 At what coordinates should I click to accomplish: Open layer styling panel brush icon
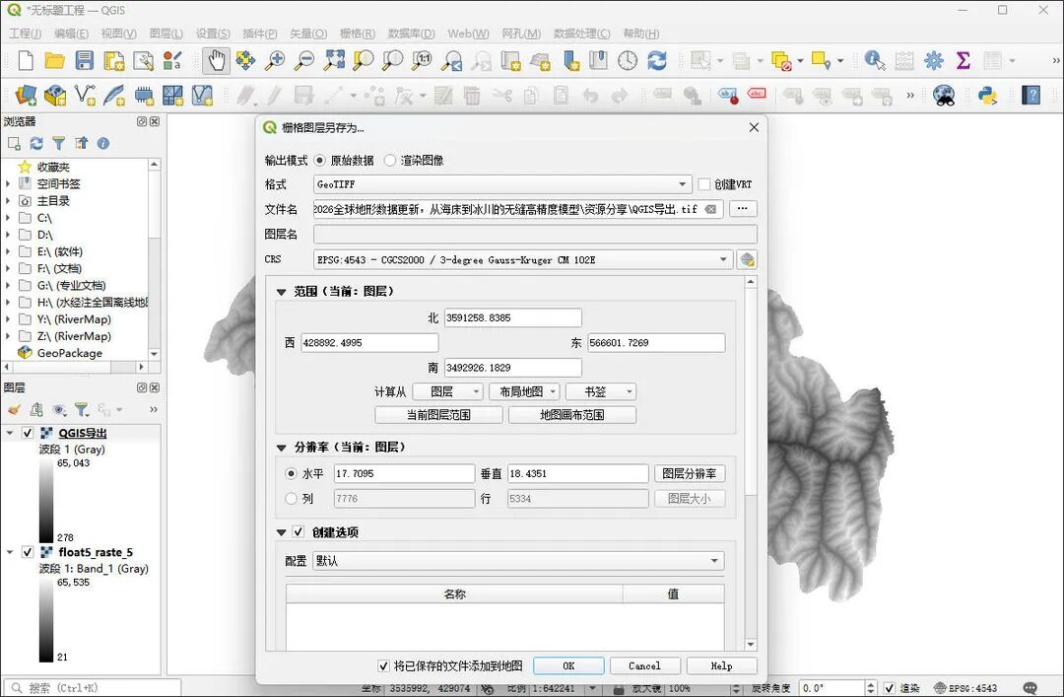[x=14, y=410]
